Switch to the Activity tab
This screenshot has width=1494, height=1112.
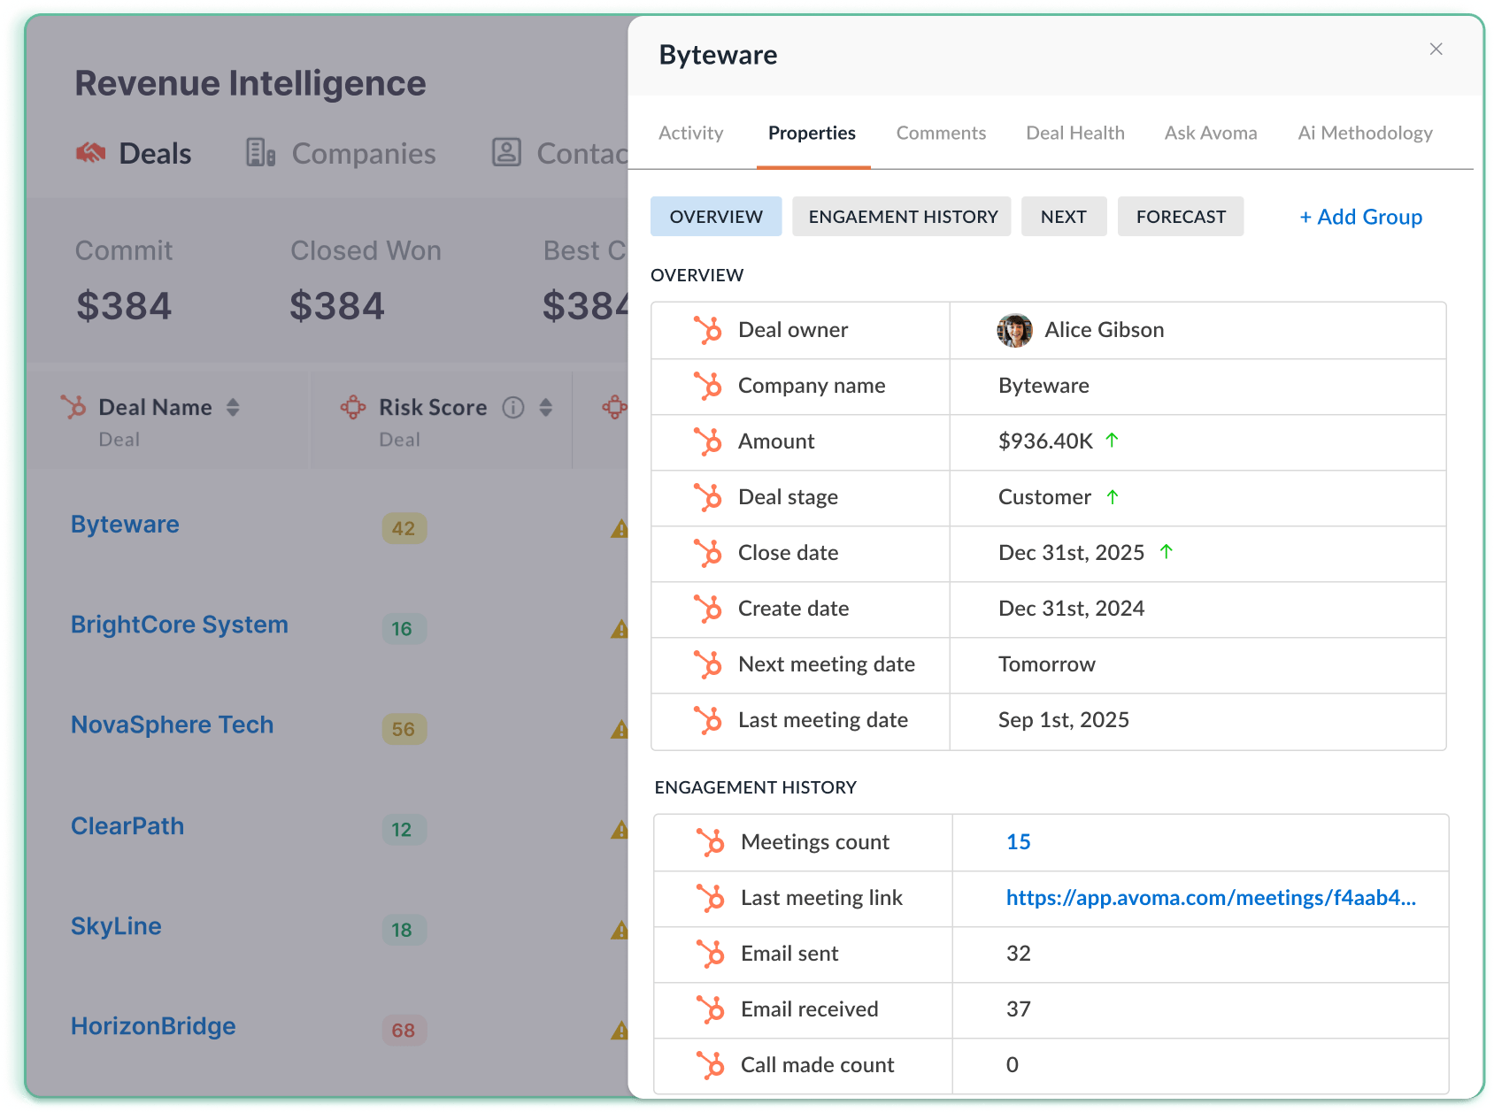[690, 133]
